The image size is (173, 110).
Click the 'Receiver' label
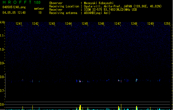(56, 10)
